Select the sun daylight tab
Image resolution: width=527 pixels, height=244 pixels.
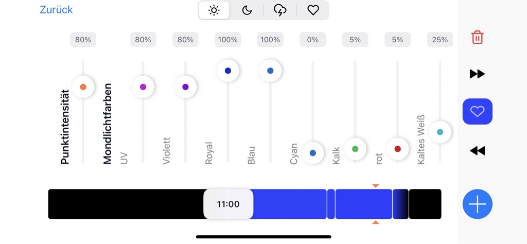click(x=214, y=10)
